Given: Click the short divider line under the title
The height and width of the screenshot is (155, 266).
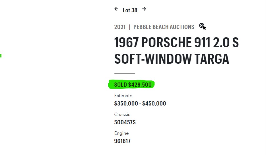Looking at the screenshot, I should [125, 74].
